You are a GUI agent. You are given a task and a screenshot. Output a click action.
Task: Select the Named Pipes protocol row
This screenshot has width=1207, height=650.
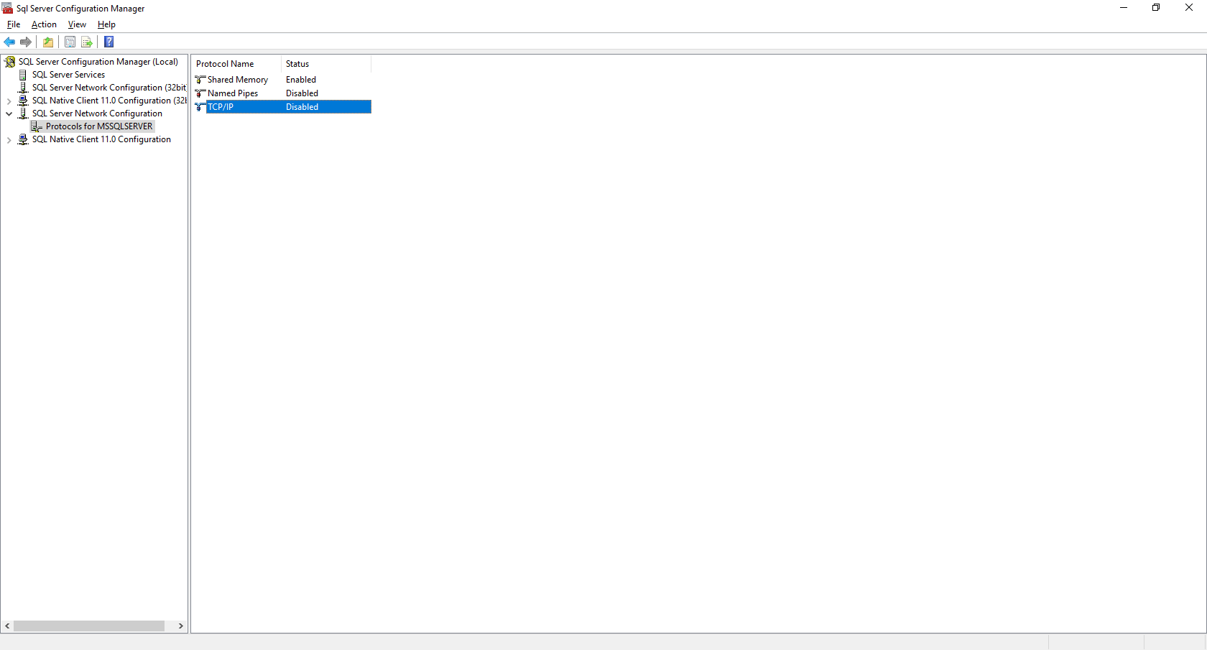(x=282, y=93)
